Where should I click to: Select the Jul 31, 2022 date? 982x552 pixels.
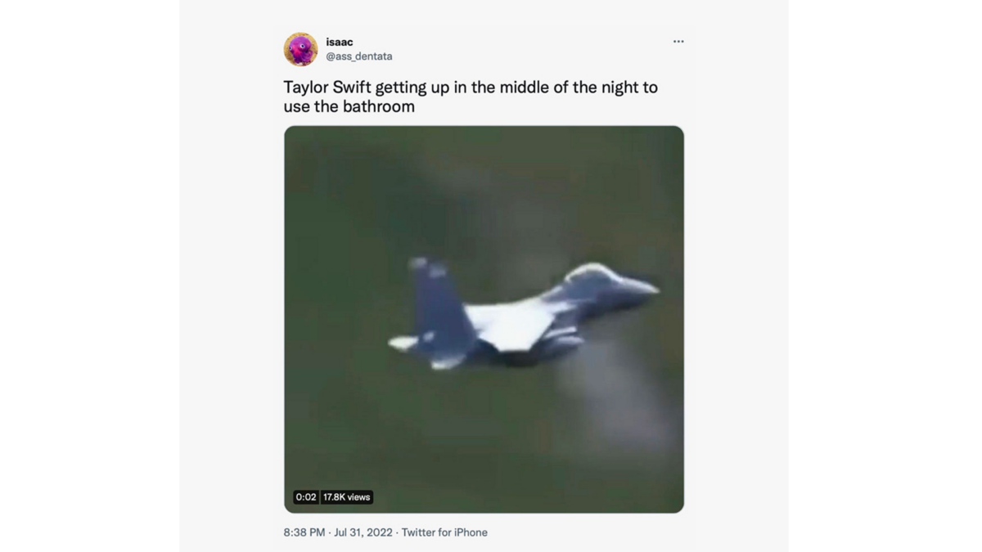pyautogui.click(x=363, y=532)
